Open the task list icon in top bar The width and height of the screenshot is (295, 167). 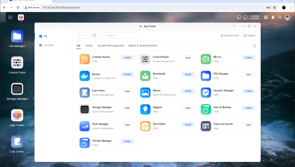tap(266, 17)
